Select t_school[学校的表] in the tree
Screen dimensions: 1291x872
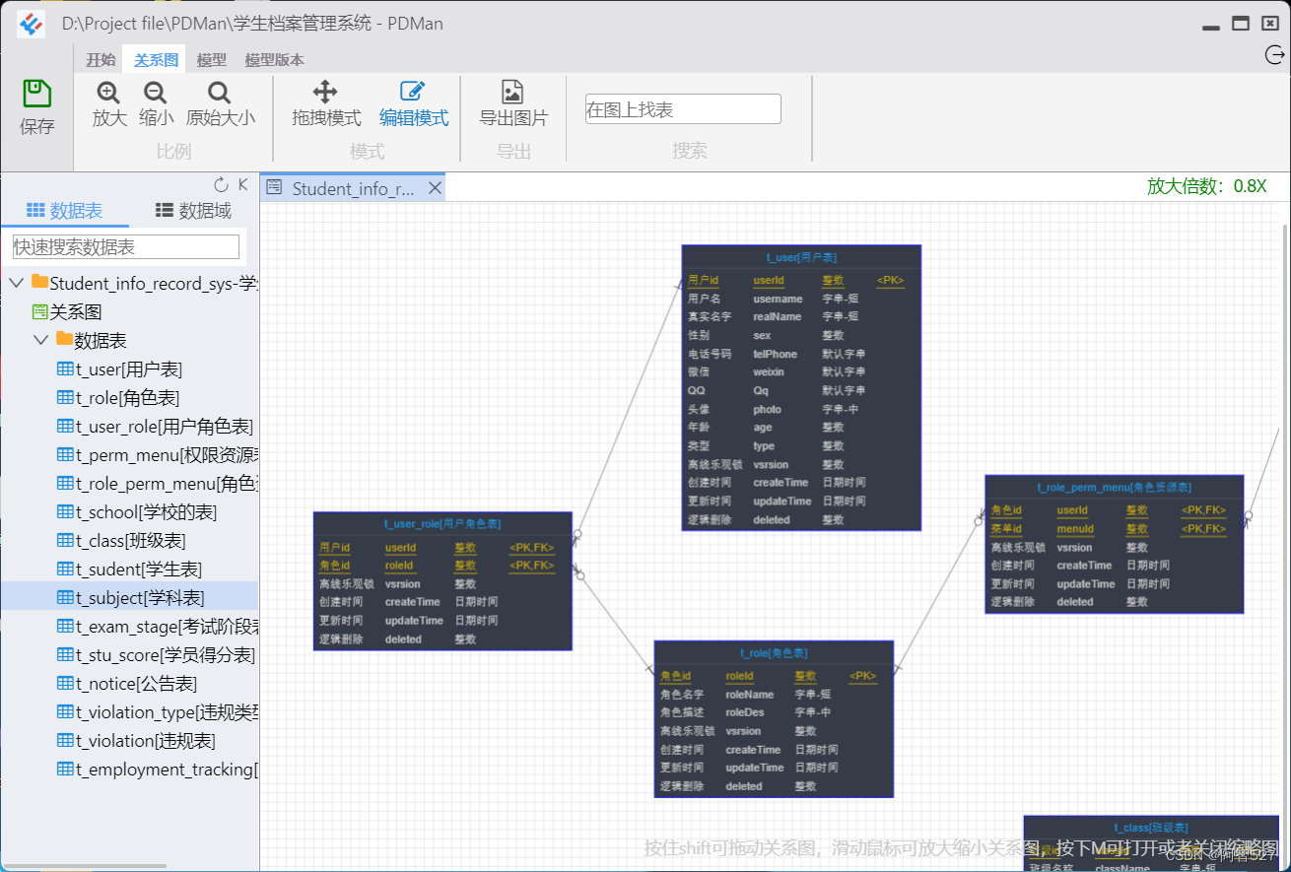[137, 512]
